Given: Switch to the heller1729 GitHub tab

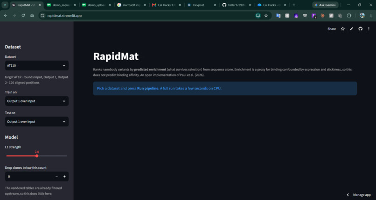Looking at the screenshot, I should pos(237,5).
